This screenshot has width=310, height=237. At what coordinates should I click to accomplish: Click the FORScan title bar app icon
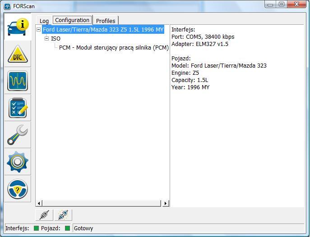tap(7, 6)
